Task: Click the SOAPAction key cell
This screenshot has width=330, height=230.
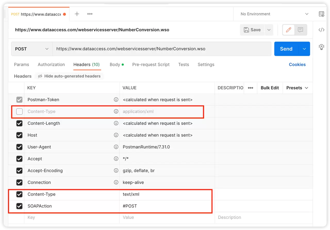Action: pyautogui.click(x=72, y=206)
